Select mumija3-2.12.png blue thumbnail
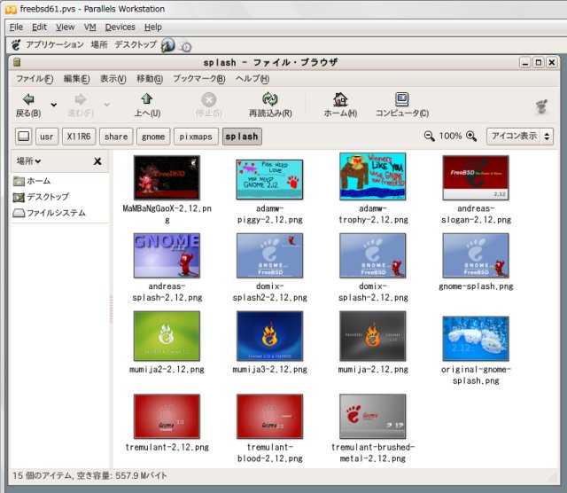567x493 pixels. point(269,335)
